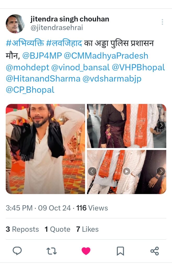This screenshot has width=172, height=267.
Task: Play the video in the bottom-right image
Action: point(127,171)
